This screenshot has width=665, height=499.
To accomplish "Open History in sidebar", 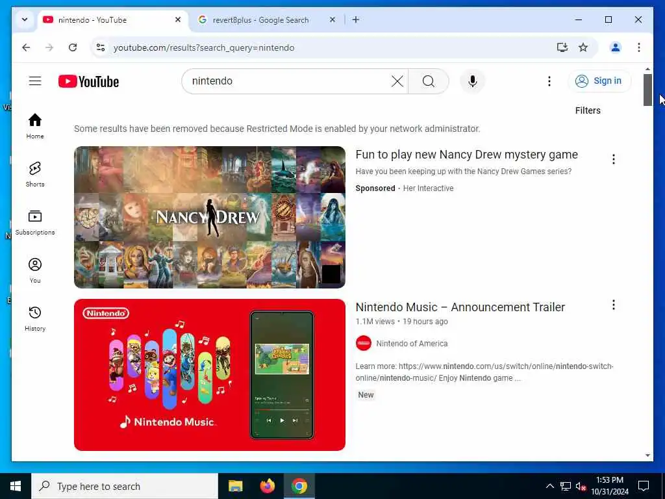I will click(35, 318).
